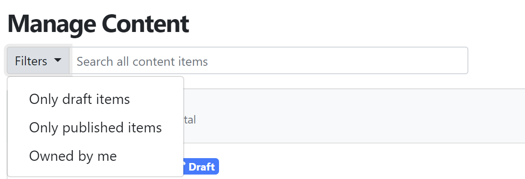Filter content by "Owned by me"

[73, 156]
